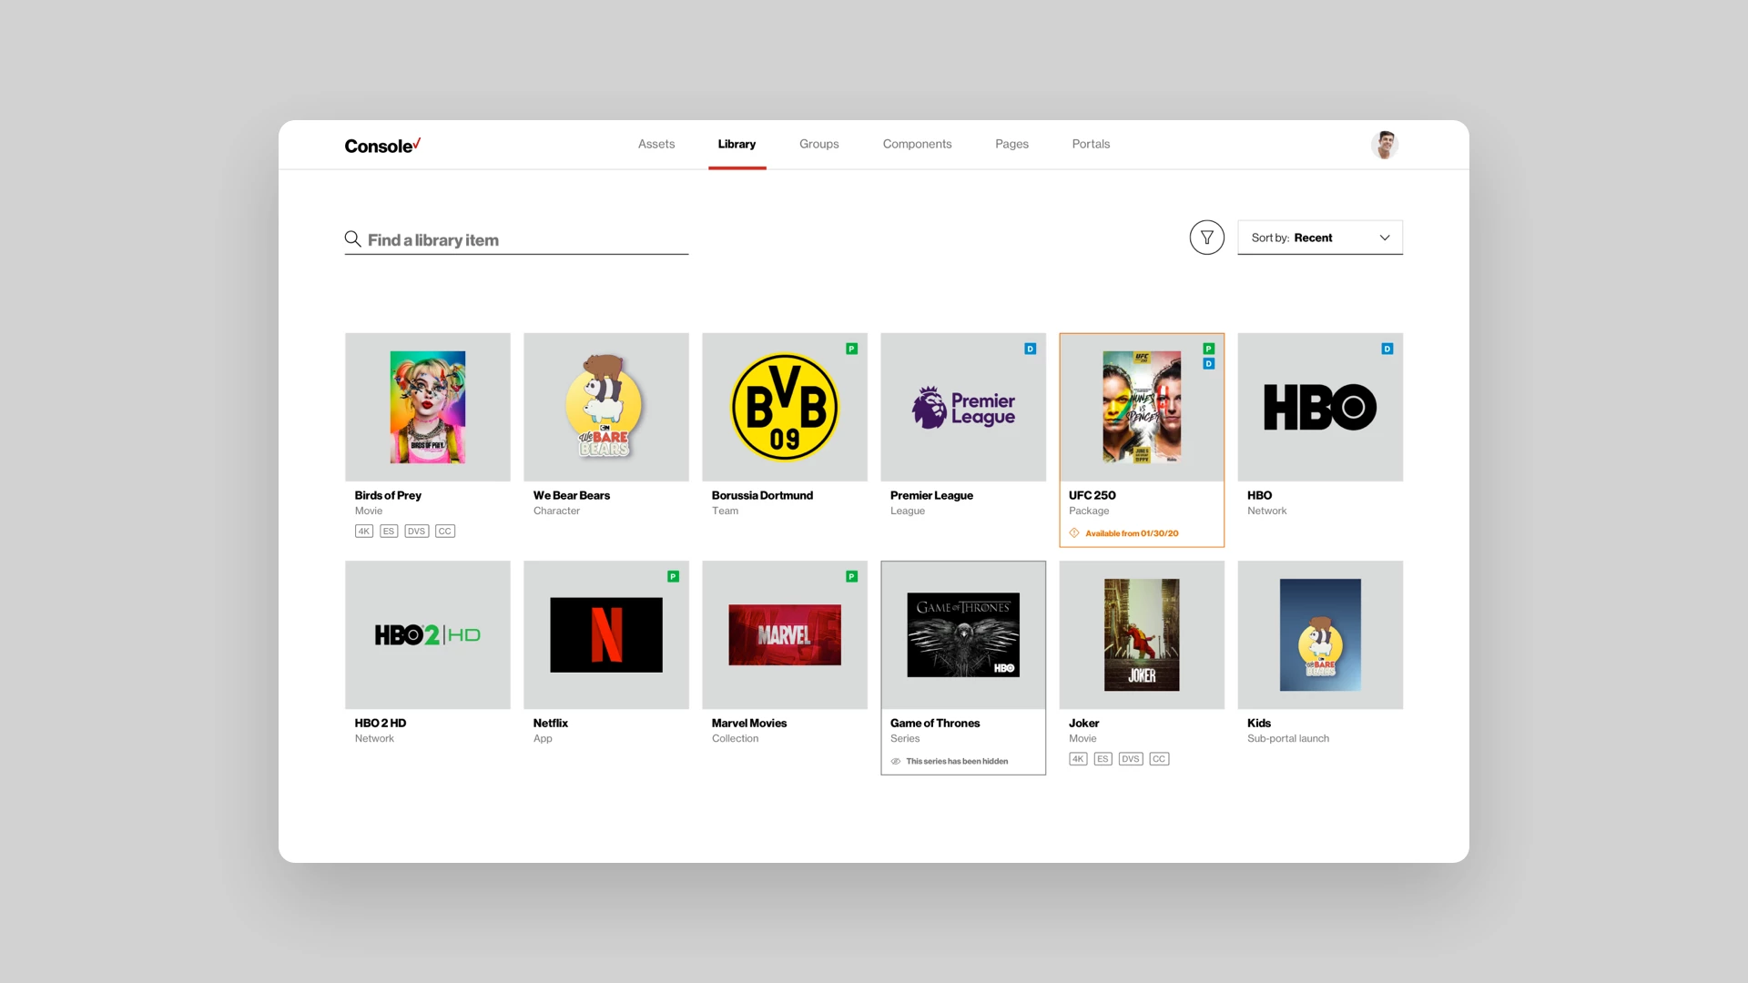This screenshot has width=1748, height=983.
Task: Click the green P badge on Borussia Dortmund
Action: 852,349
